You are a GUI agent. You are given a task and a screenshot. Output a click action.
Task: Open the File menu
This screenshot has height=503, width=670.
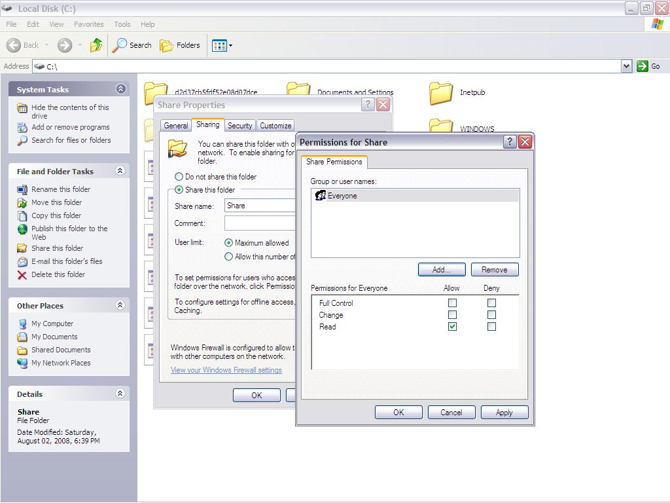pyautogui.click(x=11, y=24)
